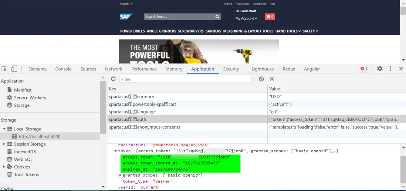Click the Search here input field
Image resolution: width=406 pixels, height=191 pixels.
pyautogui.click(x=179, y=17)
